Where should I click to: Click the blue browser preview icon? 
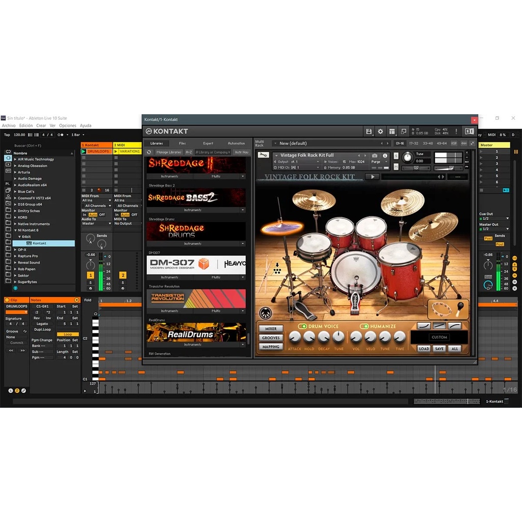click(15, 288)
